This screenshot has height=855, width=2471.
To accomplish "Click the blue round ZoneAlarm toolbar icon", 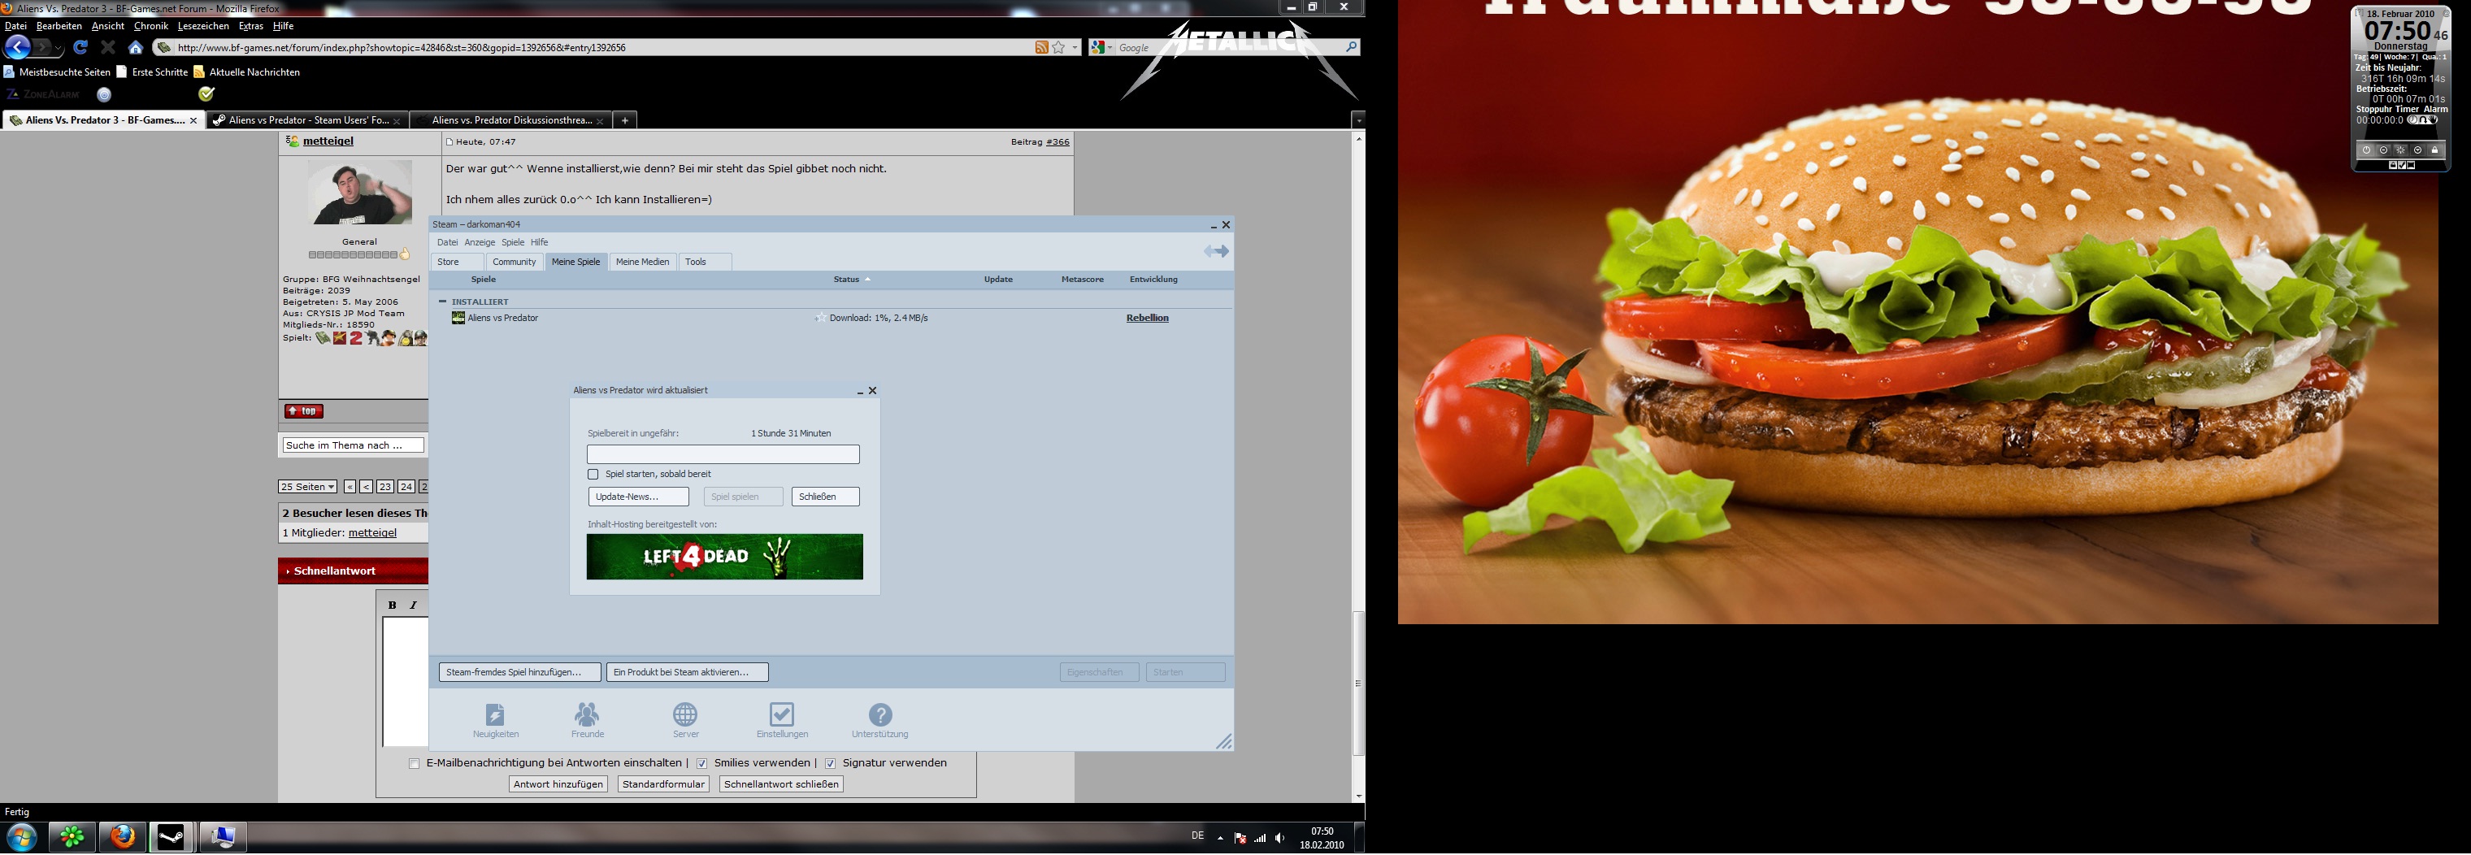I will [105, 94].
